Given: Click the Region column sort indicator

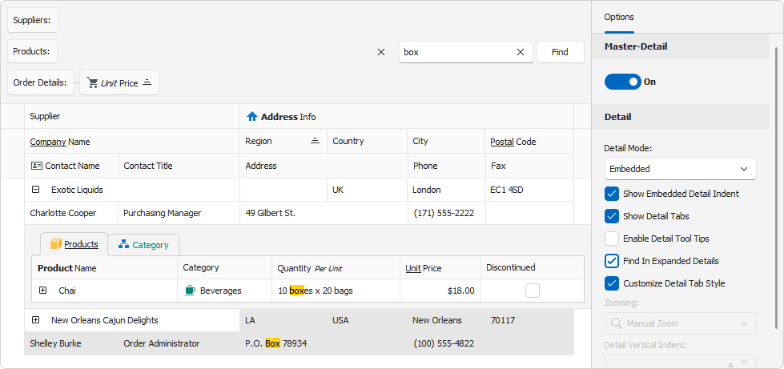Looking at the screenshot, I should (316, 141).
